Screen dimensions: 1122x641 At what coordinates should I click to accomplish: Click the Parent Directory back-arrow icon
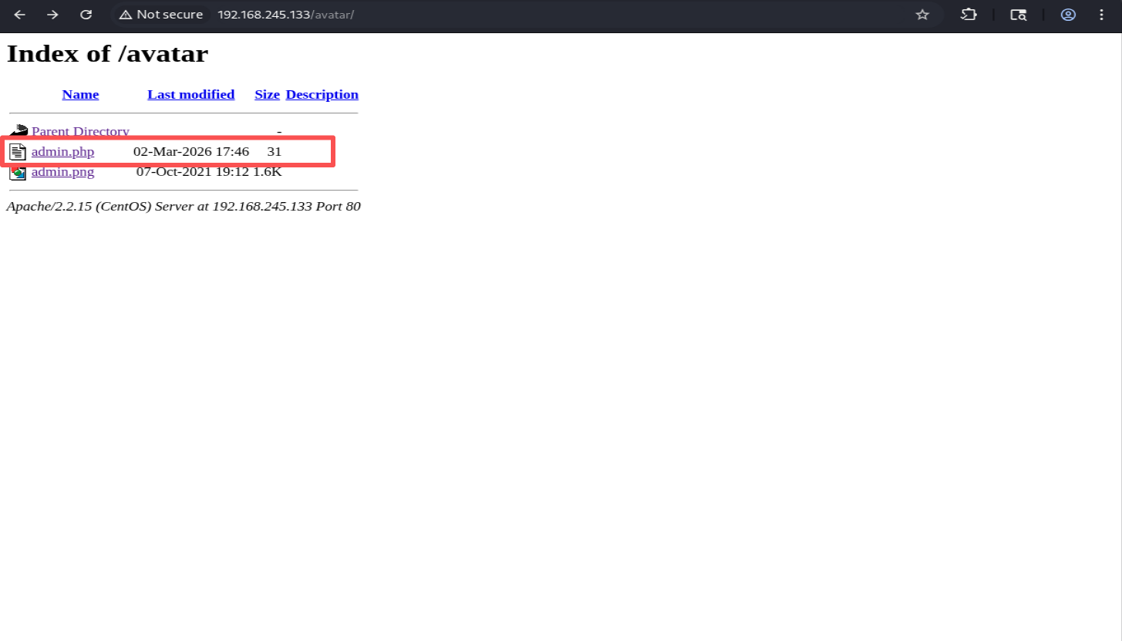coord(19,131)
